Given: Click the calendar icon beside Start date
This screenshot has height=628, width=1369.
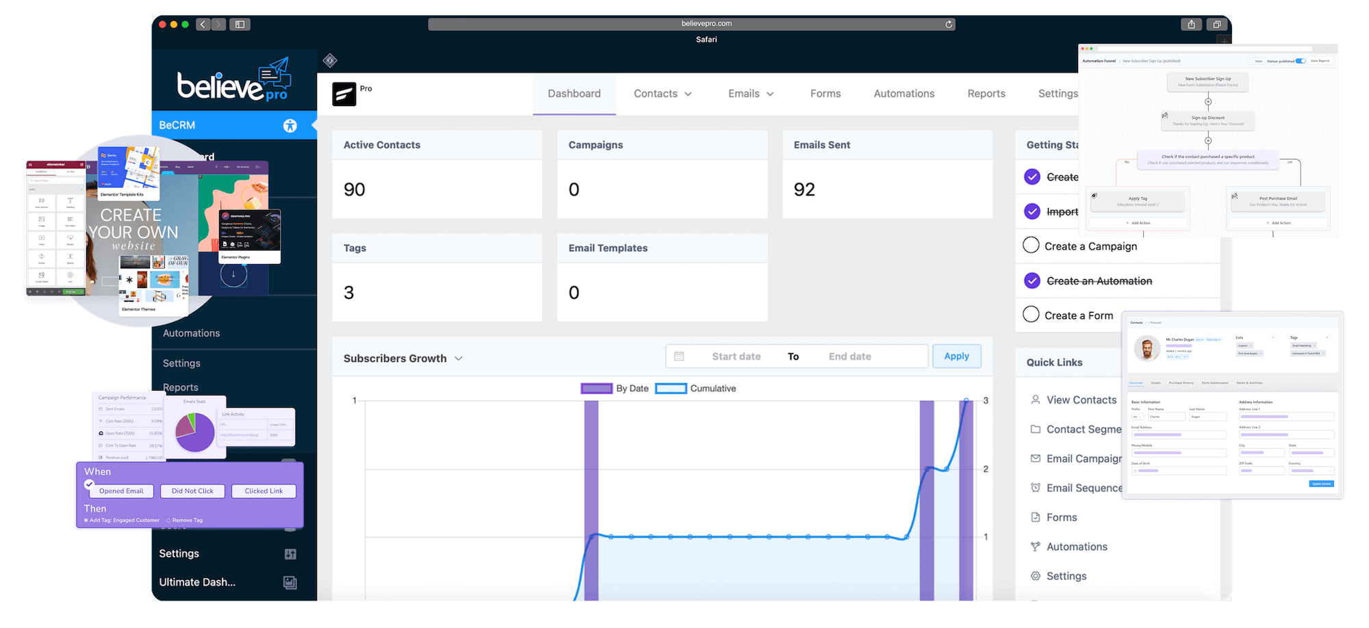Looking at the screenshot, I should click(x=679, y=356).
